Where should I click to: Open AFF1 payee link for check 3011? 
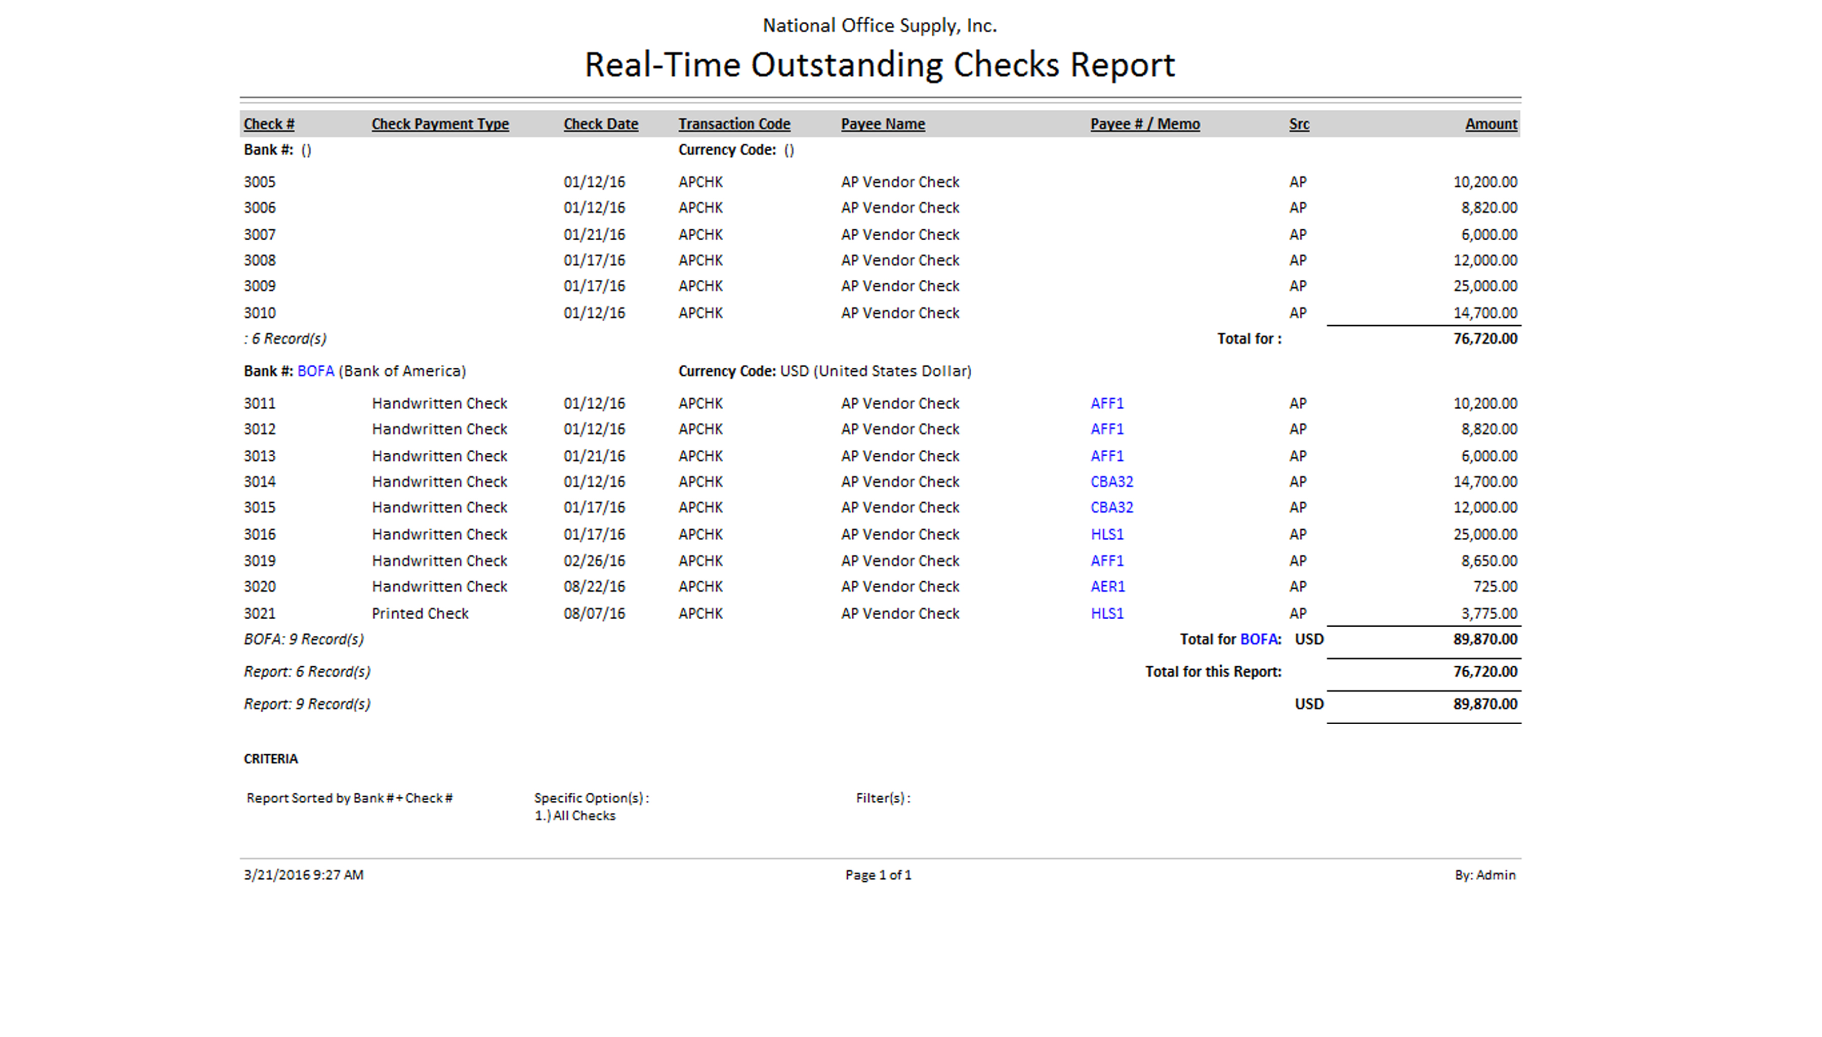coord(1106,403)
